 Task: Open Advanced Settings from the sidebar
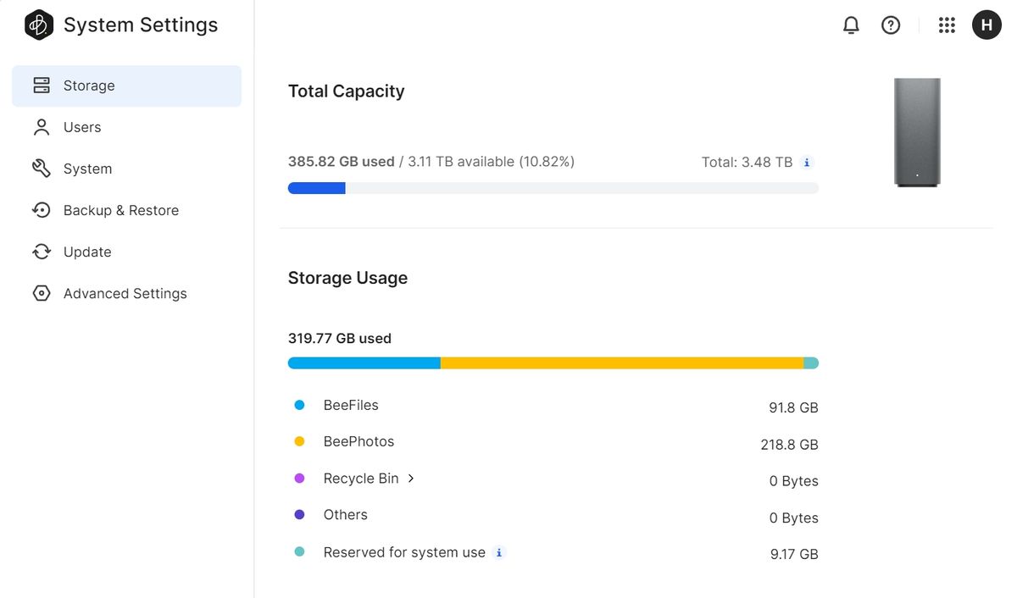[x=125, y=292]
